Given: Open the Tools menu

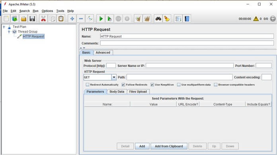Looking at the screenshot, I should coord(60,11).
